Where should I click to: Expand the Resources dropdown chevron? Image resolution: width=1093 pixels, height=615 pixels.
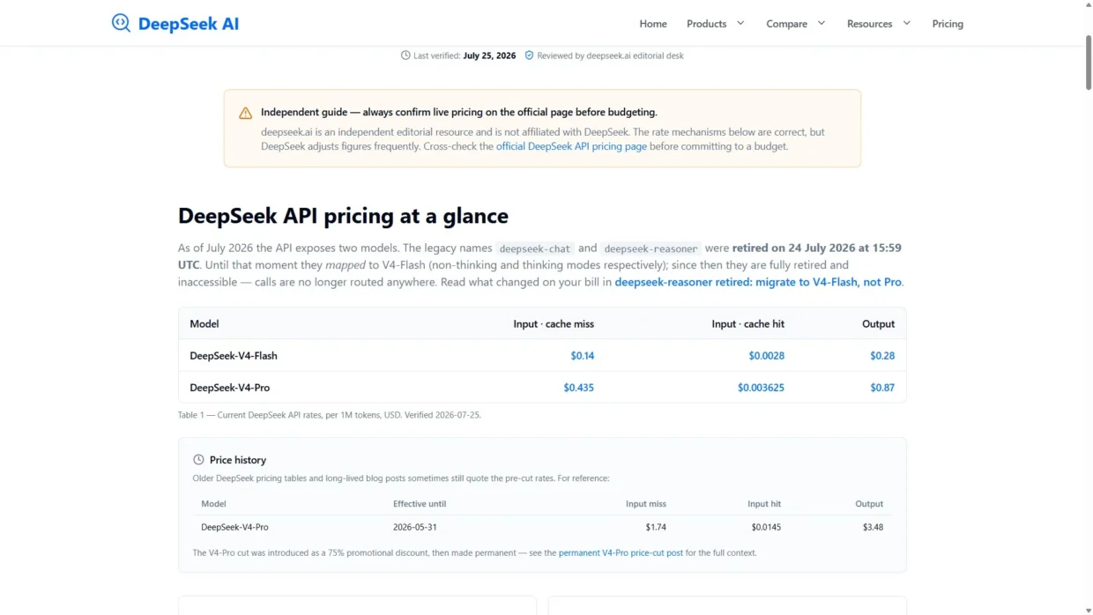pos(906,23)
